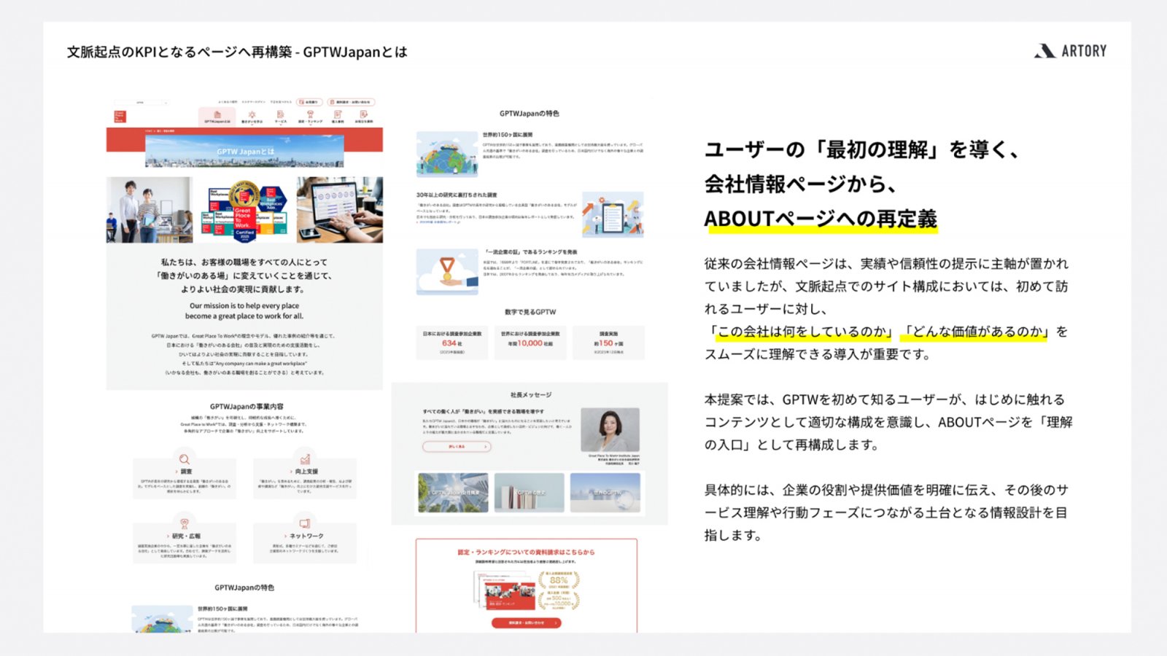This screenshot has height=656, width=1167.
Task: Click the text Our mission is to help every place
Action: [244, 306]
